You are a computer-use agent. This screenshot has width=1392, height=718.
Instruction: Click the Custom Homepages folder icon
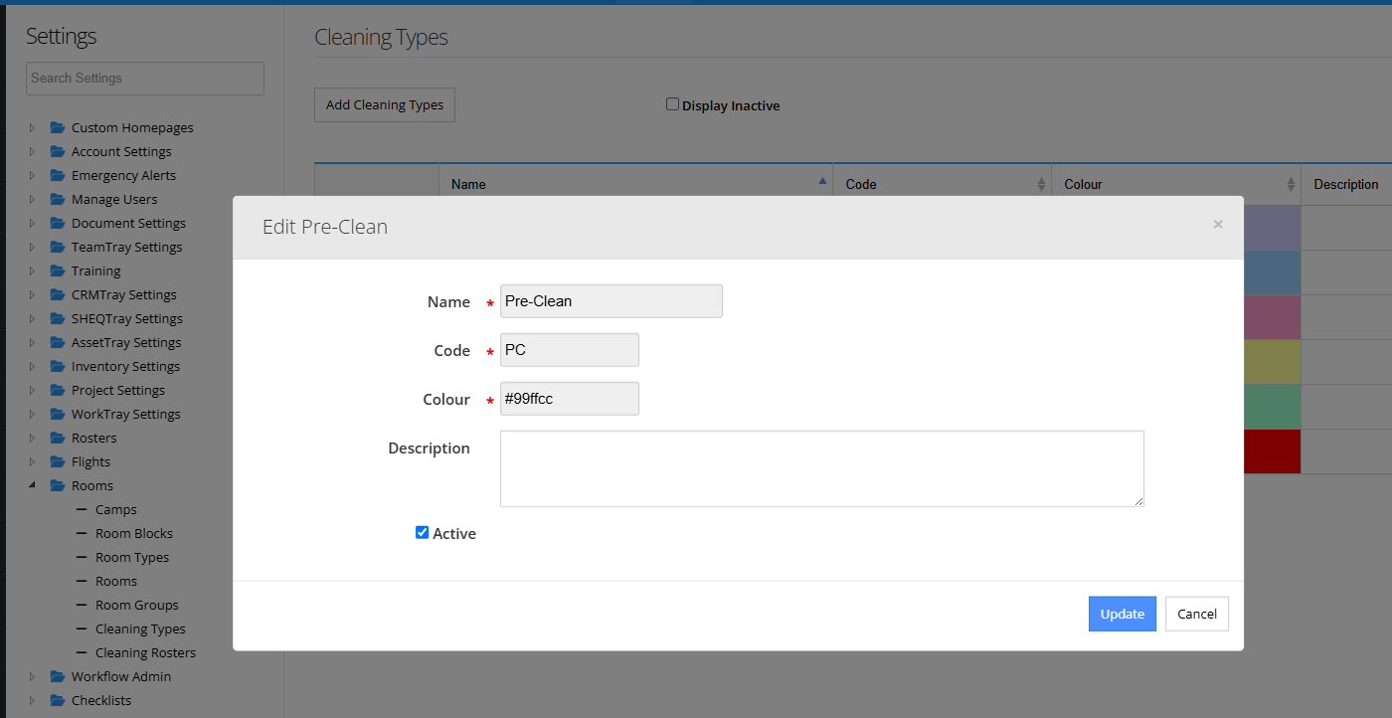(58, 127)
